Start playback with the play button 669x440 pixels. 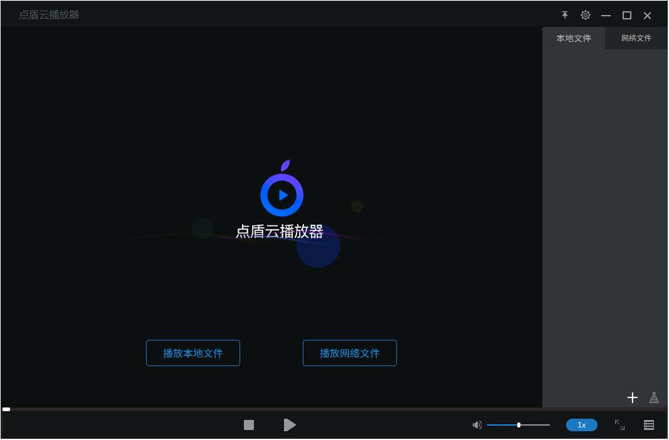(x=290, y=425)
